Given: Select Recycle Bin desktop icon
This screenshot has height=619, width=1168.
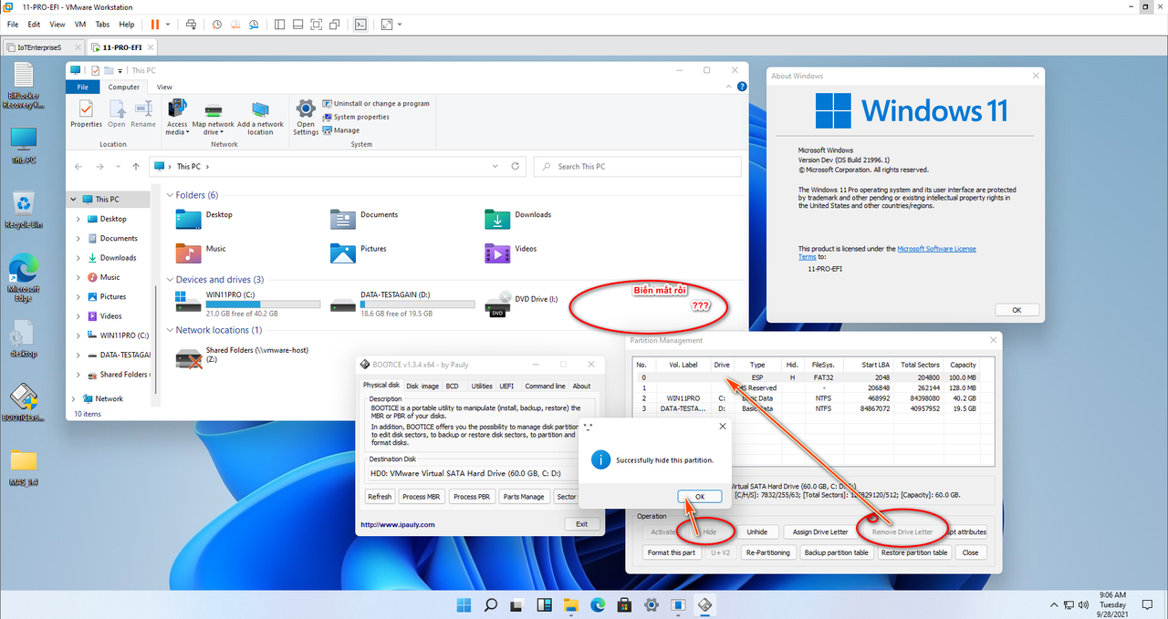Looking at the screenshot, I should 24,210.
